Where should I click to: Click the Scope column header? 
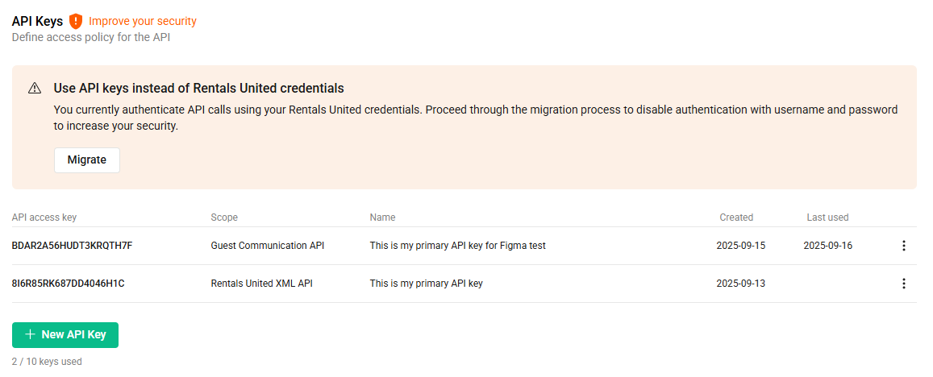[x=224, y=217]
